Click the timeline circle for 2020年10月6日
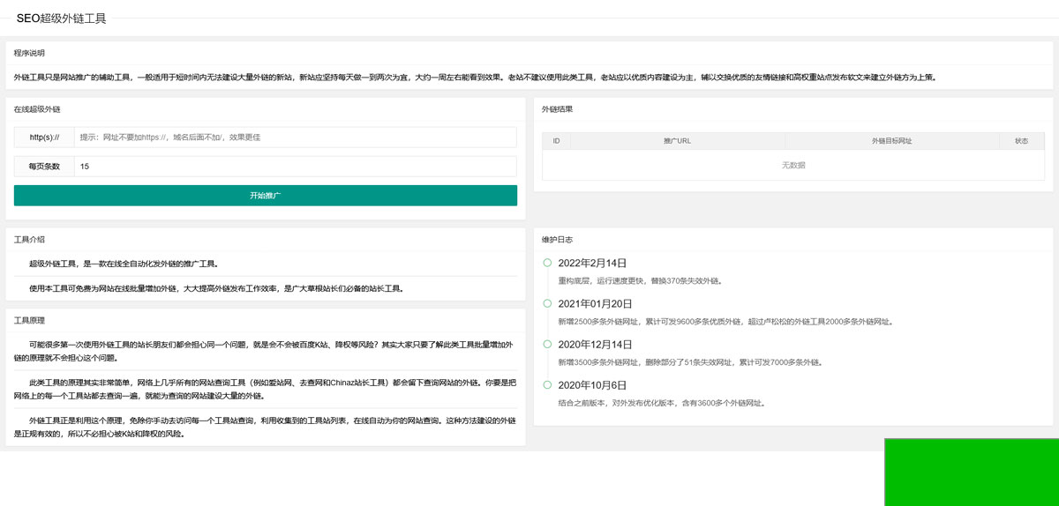Viewport: 1059px width, 506px height. tap(547, 384)
